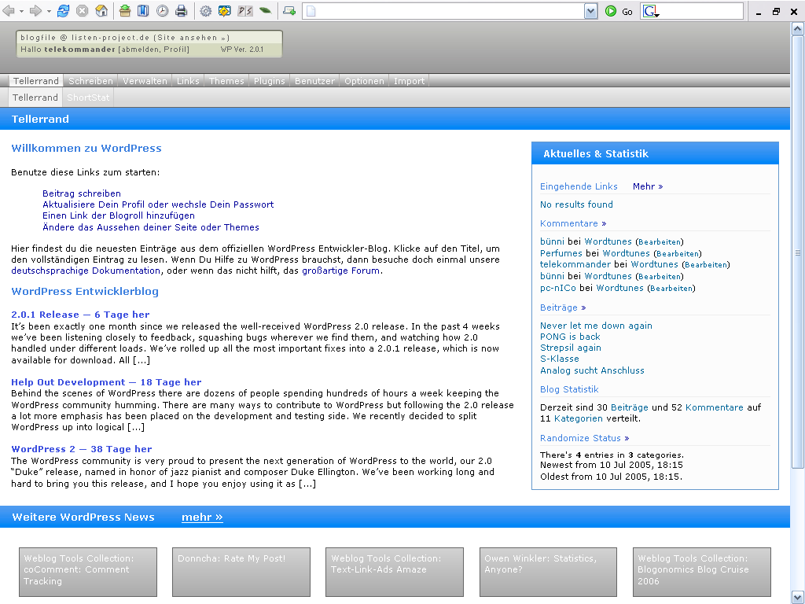Open the Owen Winkler: Statistics card
Image resolution: width=805 pixels, height=604 pixels.
click(x=548, y=572)
